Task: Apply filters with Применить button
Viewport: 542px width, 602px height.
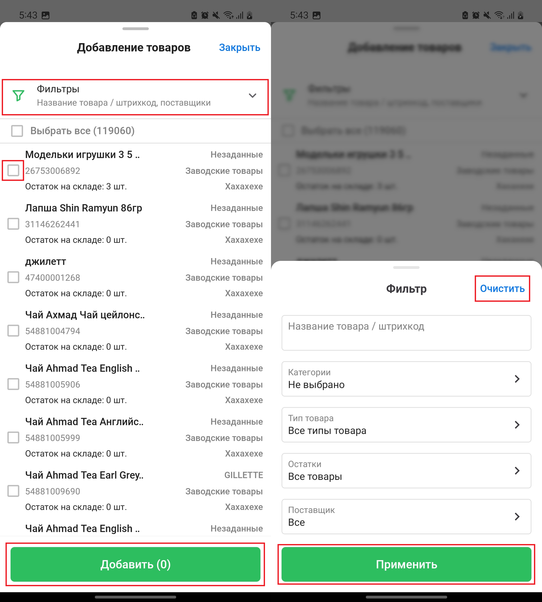Action: [406, 564]
